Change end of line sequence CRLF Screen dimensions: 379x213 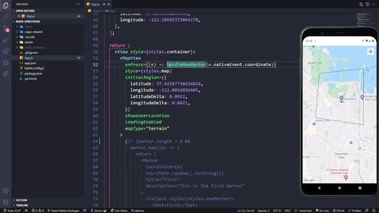287,211
